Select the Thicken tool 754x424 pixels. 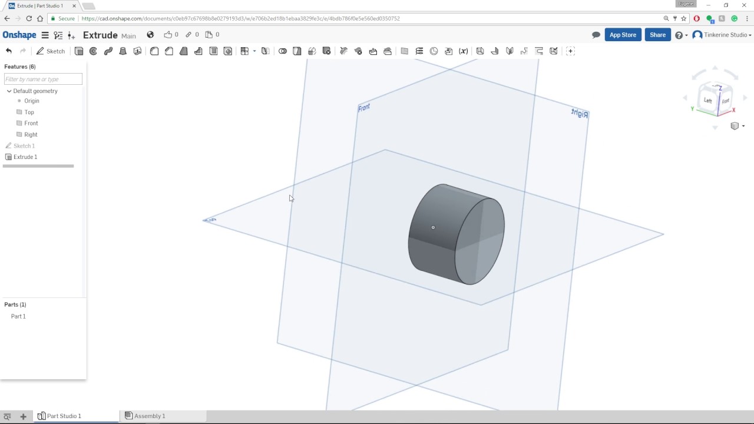pyautogui.click(x=138, y=51)
